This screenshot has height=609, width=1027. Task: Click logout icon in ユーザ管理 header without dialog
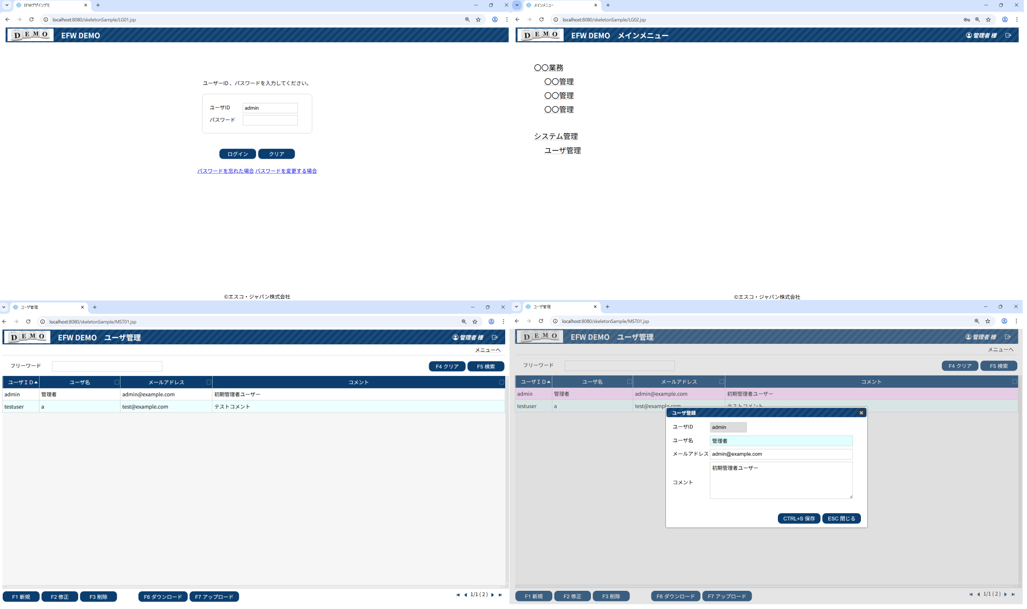(495, 337)
